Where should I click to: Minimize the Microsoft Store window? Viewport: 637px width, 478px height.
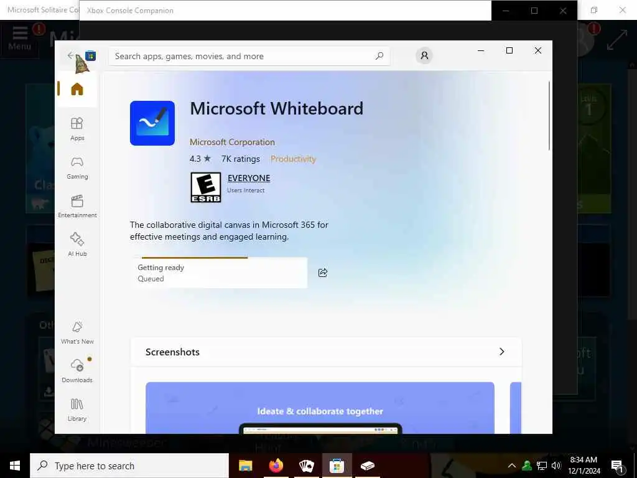pos(481,50)
